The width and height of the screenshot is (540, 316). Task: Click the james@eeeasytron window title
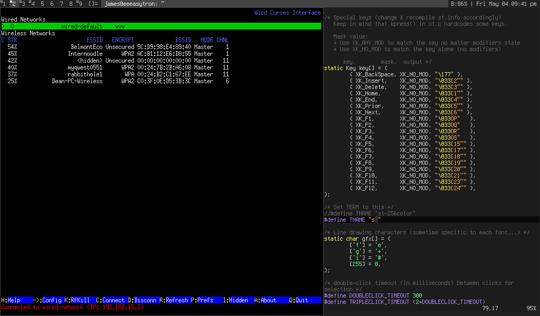134,4
